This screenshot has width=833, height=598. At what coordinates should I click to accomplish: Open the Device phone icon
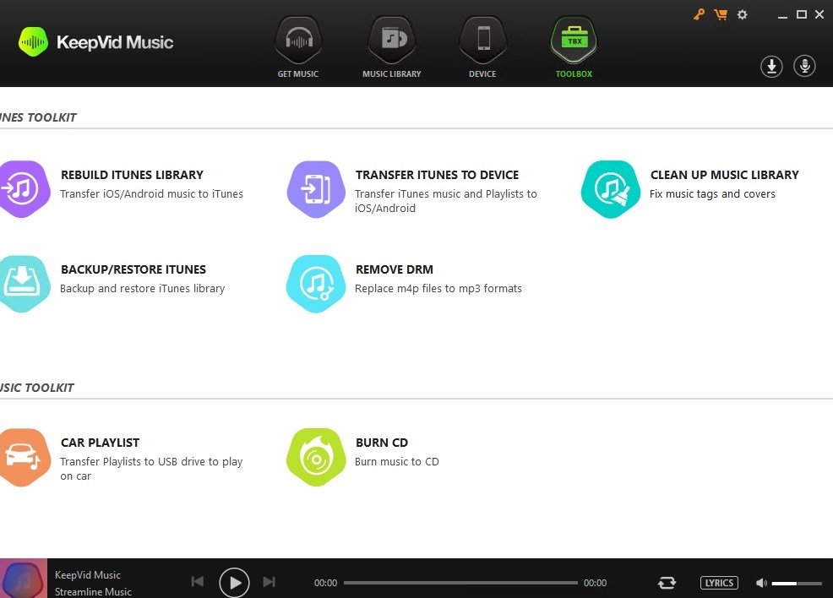483,40
